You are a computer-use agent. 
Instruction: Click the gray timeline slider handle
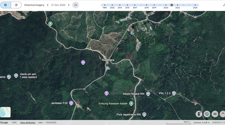(x=172, y=5)
